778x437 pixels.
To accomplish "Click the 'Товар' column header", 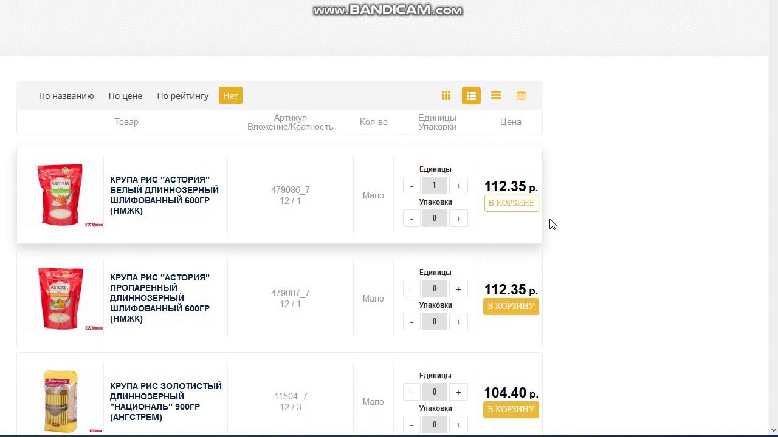I will (x=126, y=122).
